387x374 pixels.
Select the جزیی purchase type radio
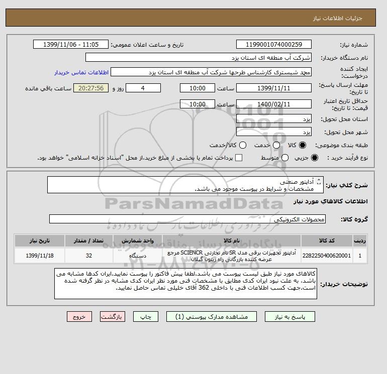point(315,158)
